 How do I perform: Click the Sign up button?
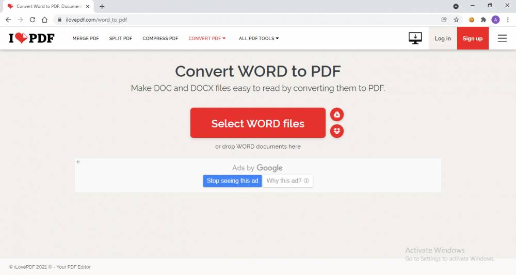pos(473,38)
